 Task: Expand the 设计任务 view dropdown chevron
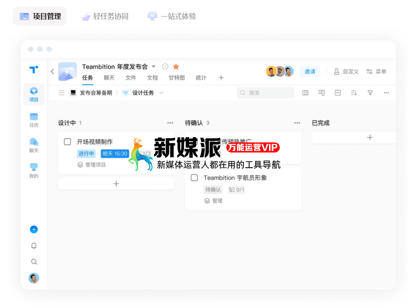tap(162, 93)
